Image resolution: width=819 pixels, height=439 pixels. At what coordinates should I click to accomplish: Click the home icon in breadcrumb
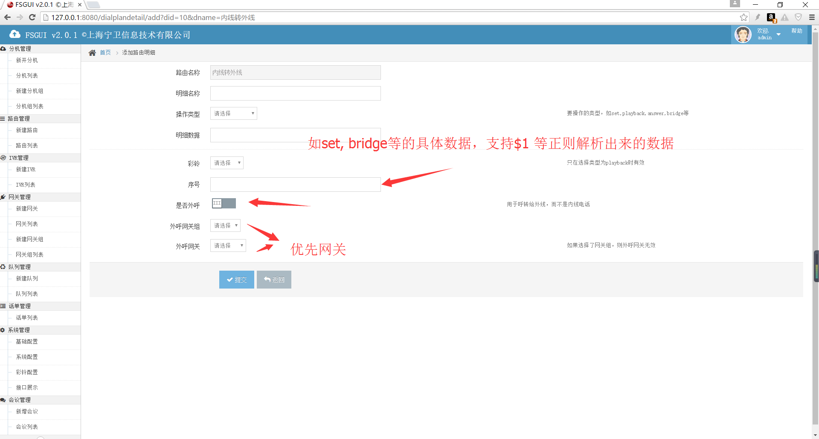click(92, 53)
